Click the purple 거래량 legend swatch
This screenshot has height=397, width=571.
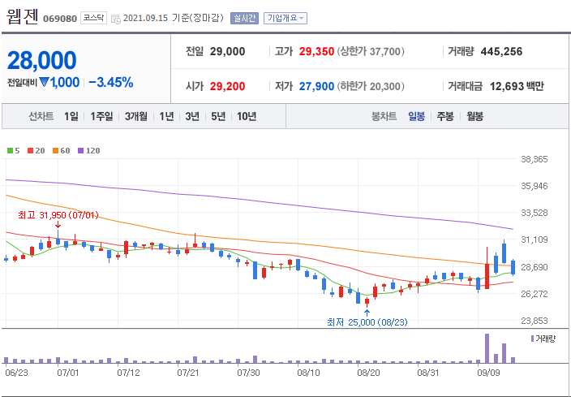coord(532,339)
